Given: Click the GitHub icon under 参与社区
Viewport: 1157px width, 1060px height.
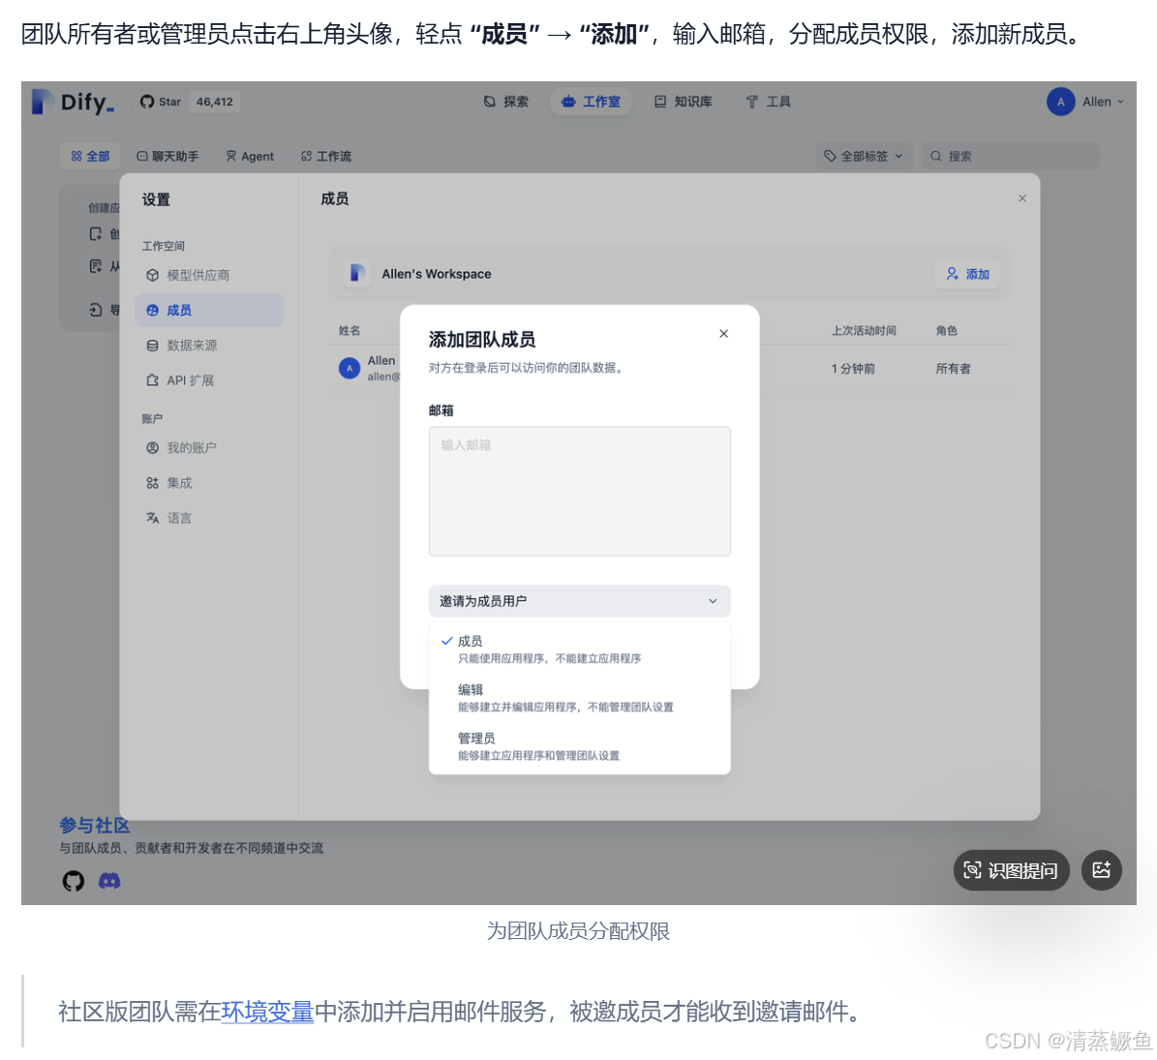Looking at the screenshot, I should coord(73,881).
